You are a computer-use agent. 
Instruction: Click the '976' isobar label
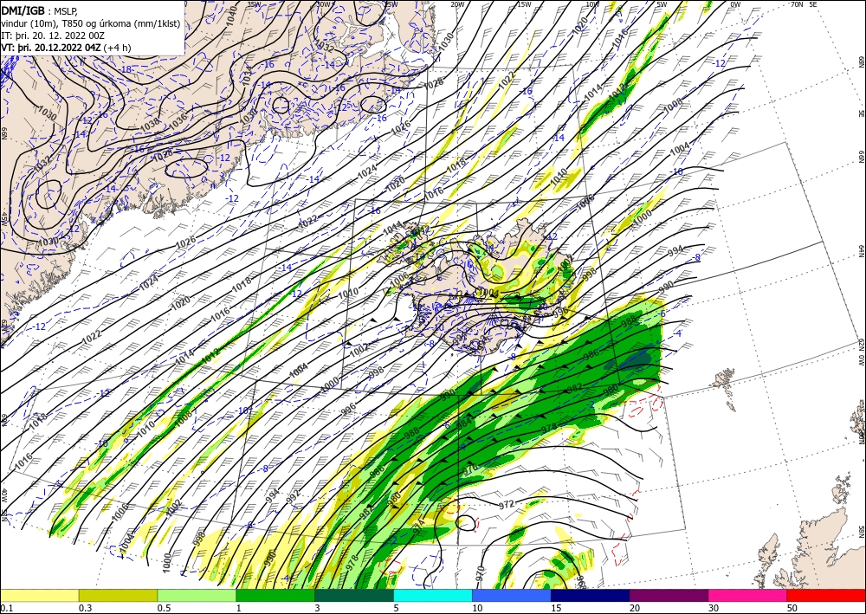pos(470,469)
